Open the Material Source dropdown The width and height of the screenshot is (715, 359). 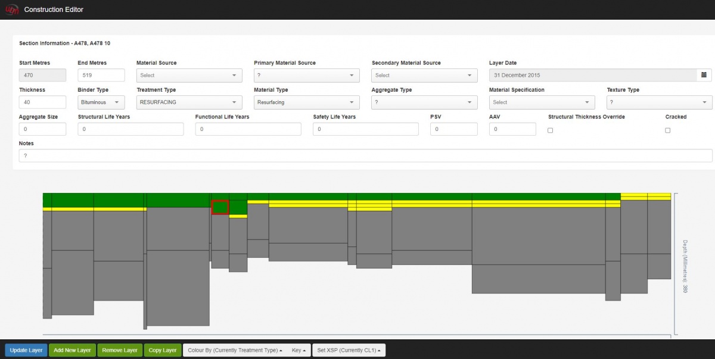[x=189, y=76]
